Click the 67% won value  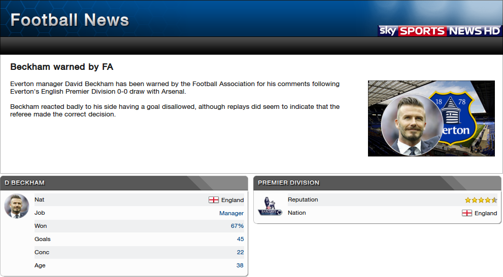pos(237,226)
